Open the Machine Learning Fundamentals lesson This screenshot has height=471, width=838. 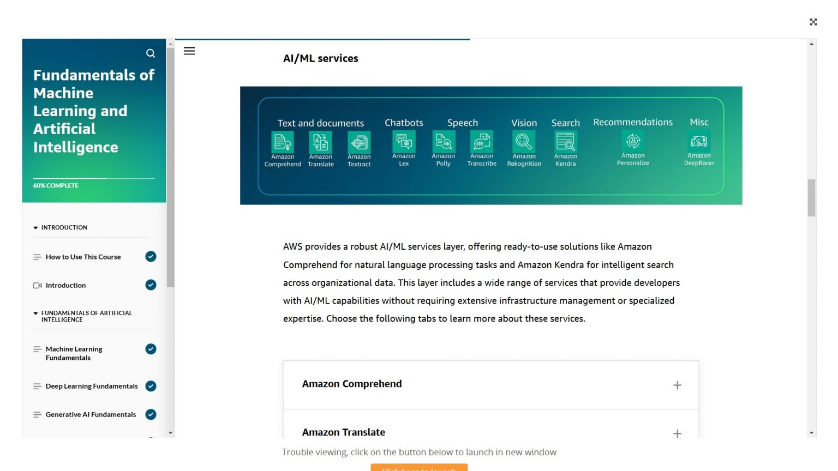coord(74,353)
